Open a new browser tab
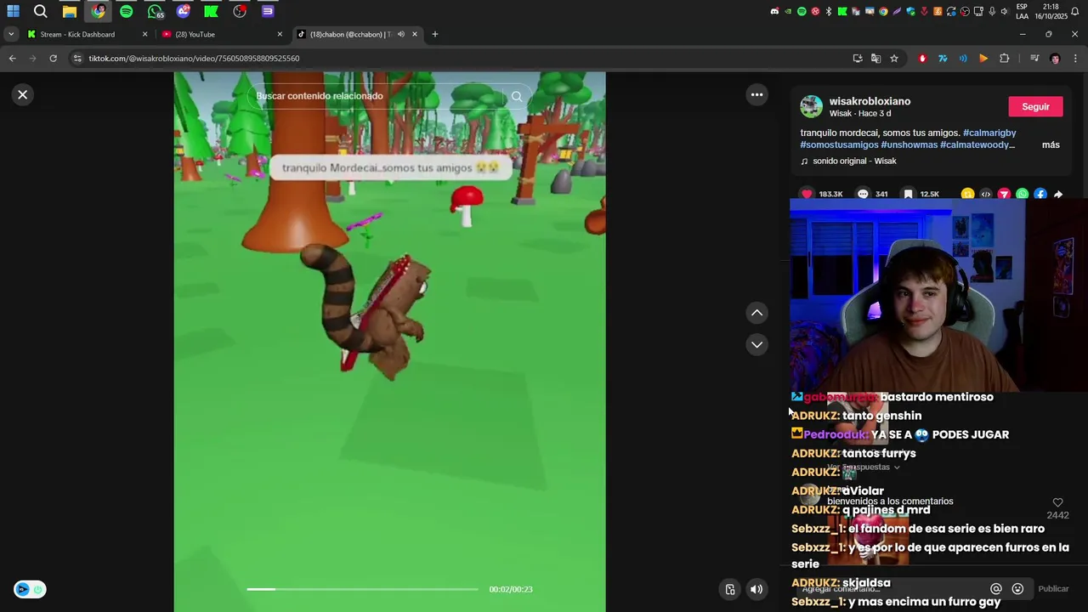Image resolution: width=1088 pixels, height=612 pixels. pyautogui.click(x=434, y=34)
